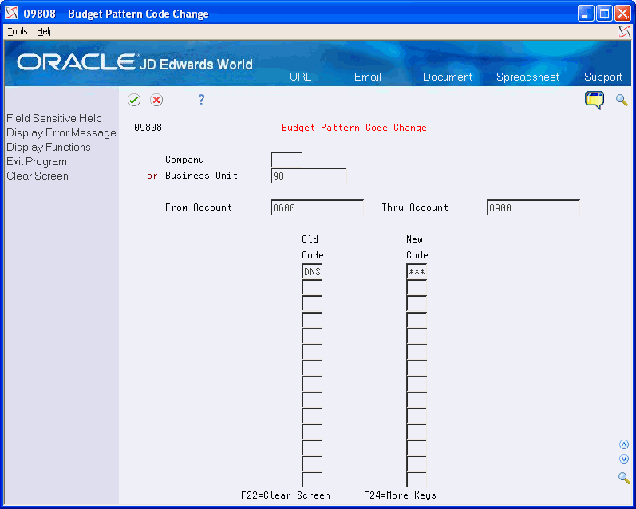Click the Business Unit label

[x=201, y=176]
